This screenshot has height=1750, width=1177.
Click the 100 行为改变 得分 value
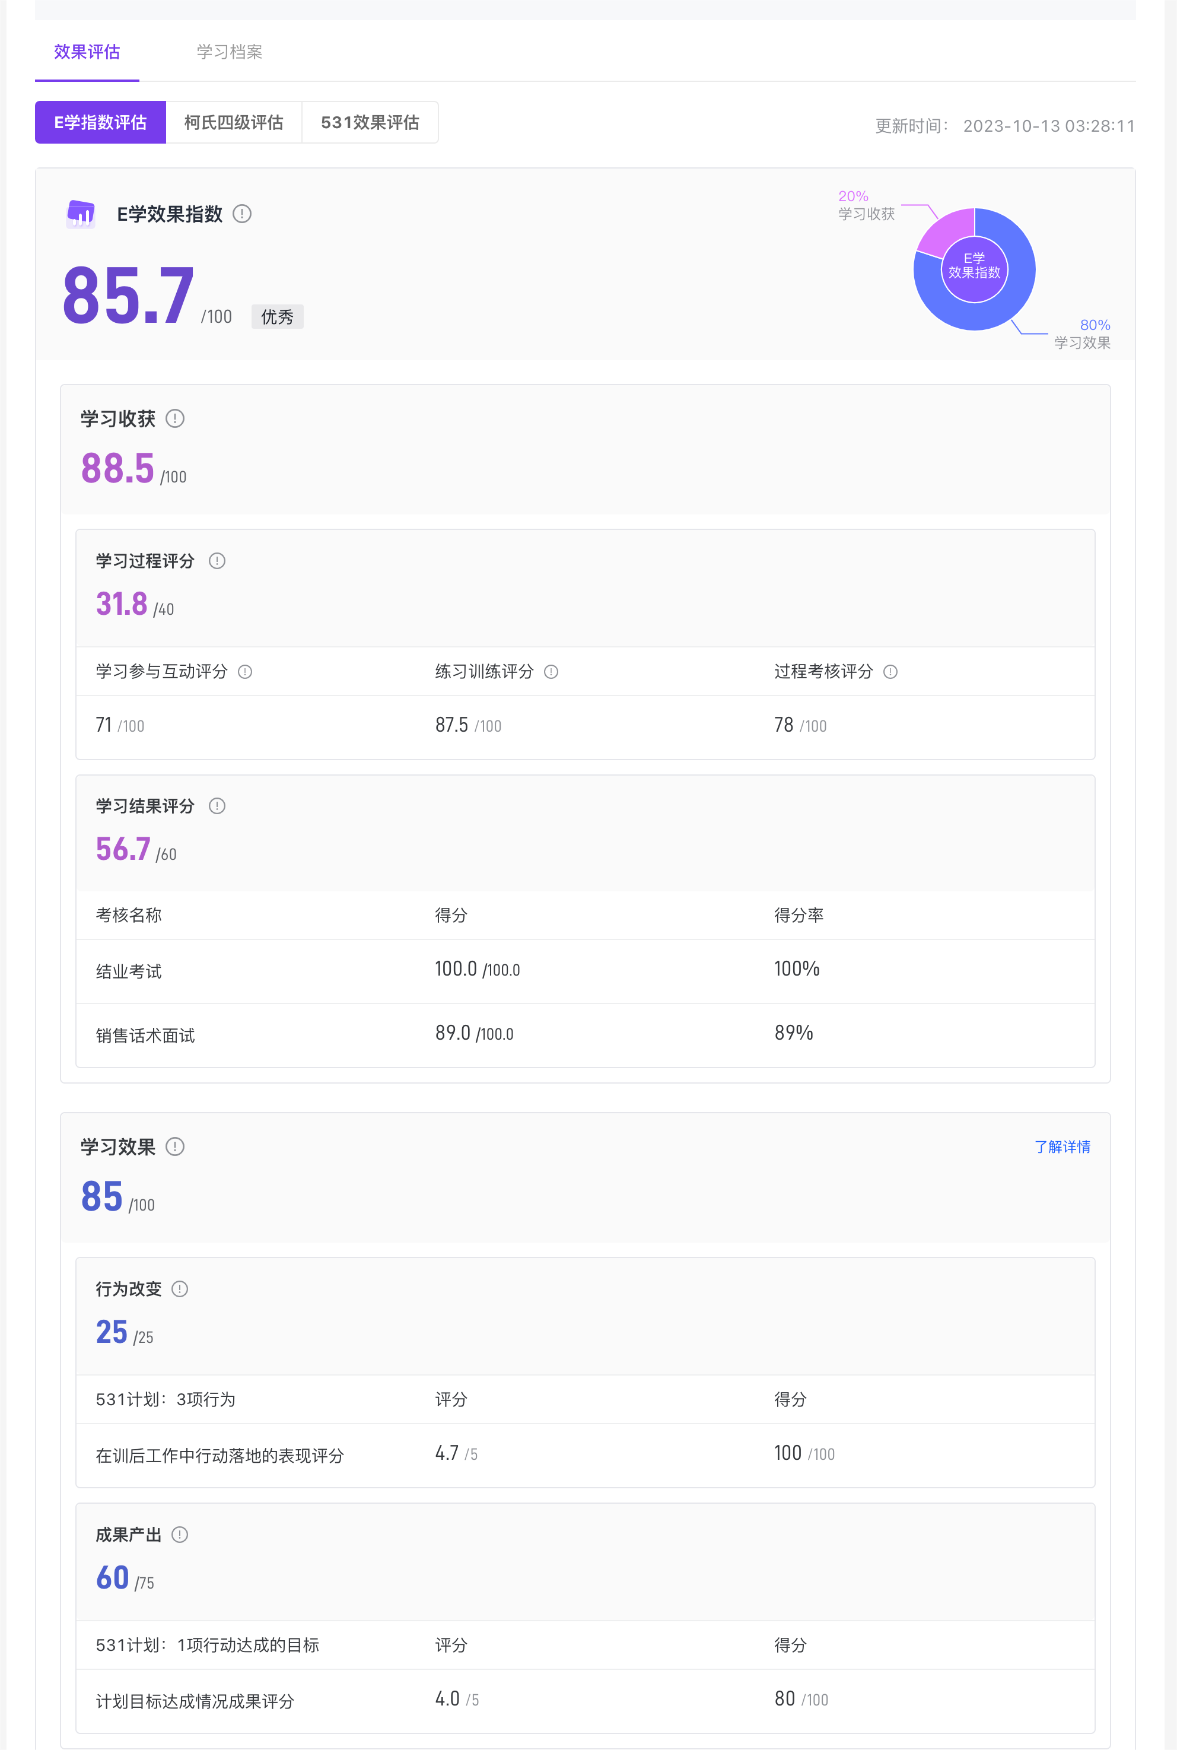(x=787, y=1453)
